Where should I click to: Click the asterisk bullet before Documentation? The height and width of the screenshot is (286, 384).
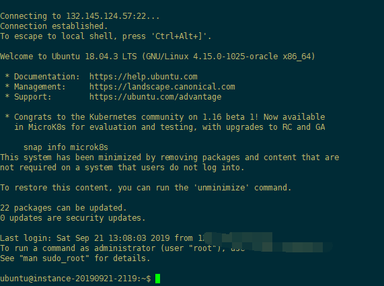click(x=7, y=76)
